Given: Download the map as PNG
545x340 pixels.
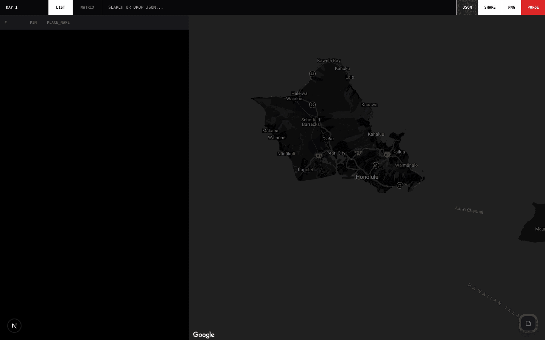Looking at the screenshot, I should click(511, 7).
